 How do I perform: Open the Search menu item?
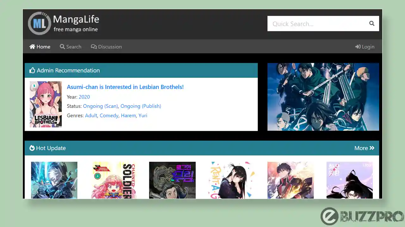pos(71,47)
